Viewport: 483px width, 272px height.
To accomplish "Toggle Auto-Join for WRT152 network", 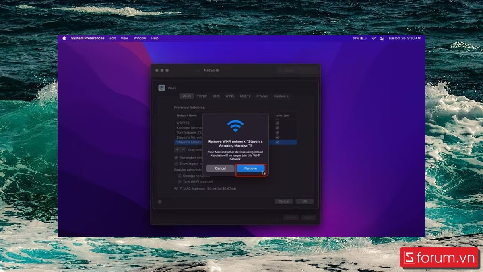I will click(277, 123).
